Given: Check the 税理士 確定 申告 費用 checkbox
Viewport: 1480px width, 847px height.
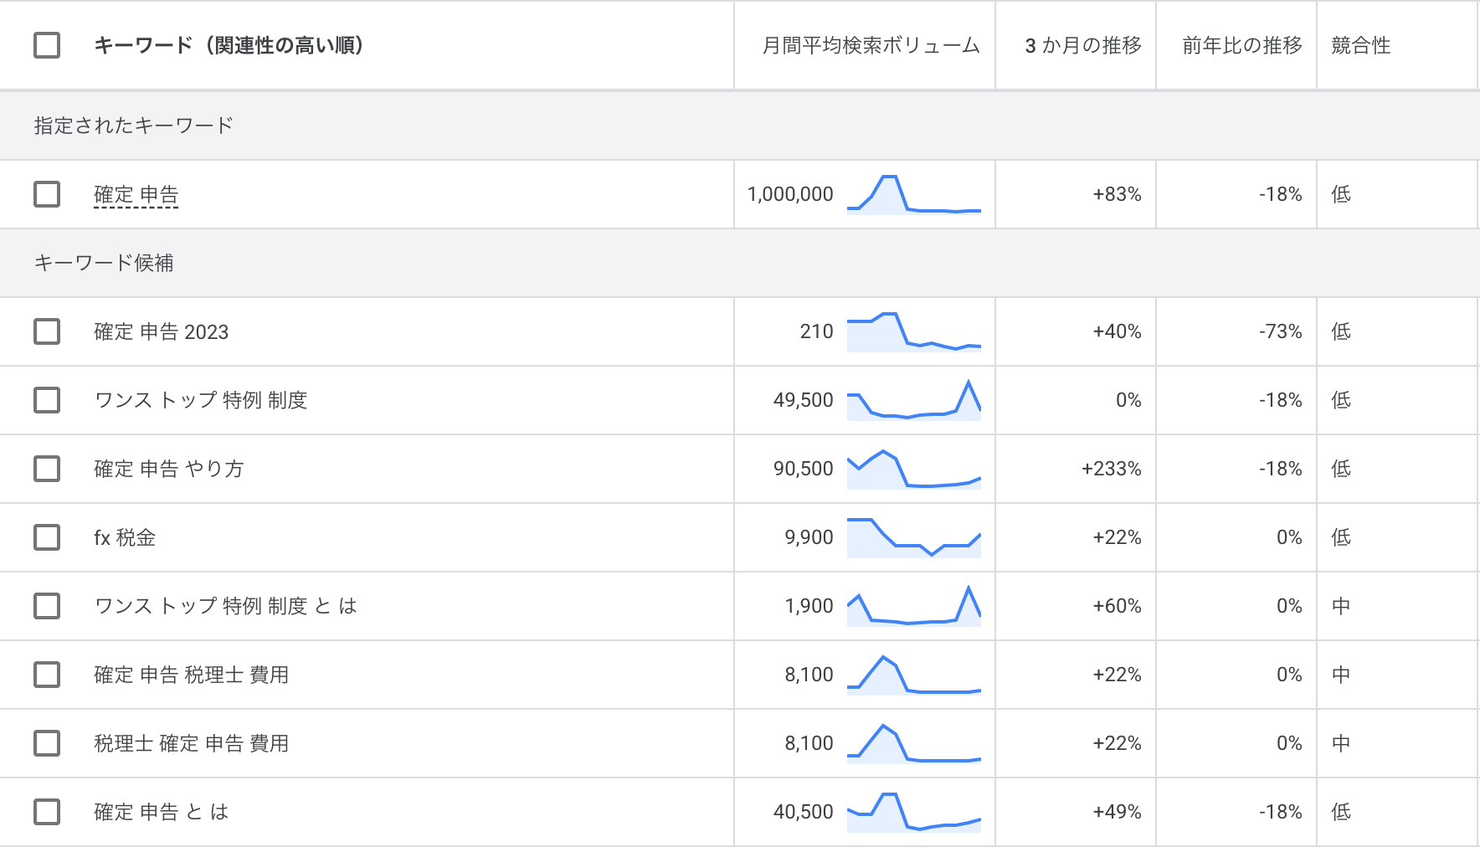Looking at the screenshot, I should tap(47, 742).
